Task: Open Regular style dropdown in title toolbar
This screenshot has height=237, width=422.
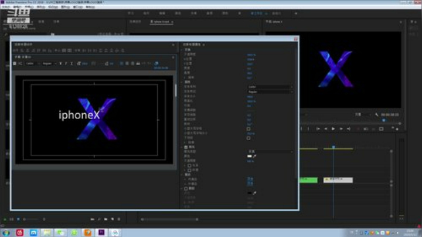Action: click(49, 63)
